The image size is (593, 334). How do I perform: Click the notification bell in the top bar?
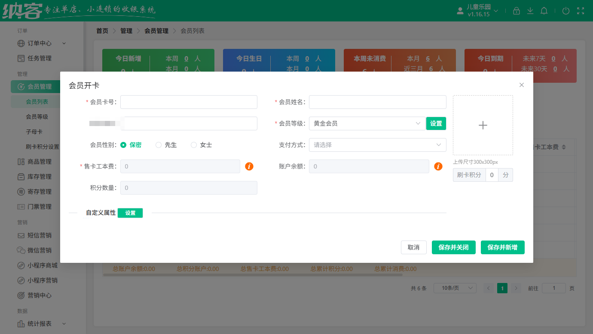click(x=544, y=11)
